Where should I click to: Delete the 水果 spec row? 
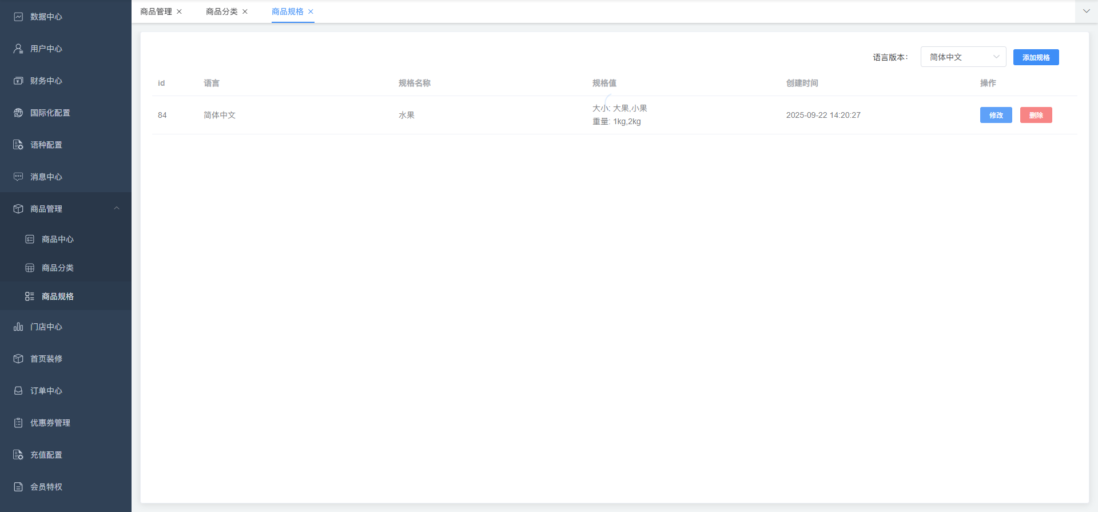1036,115
